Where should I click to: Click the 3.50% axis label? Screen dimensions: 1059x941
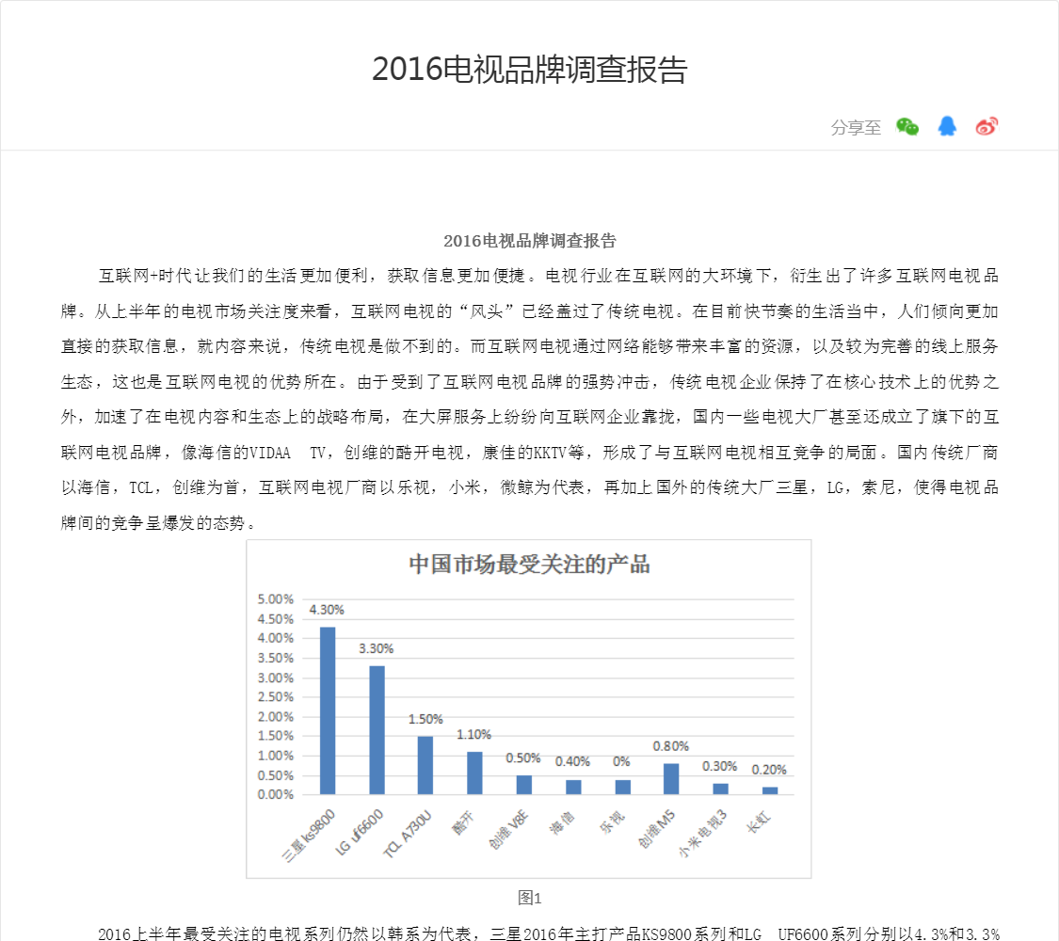pos(276,658)
